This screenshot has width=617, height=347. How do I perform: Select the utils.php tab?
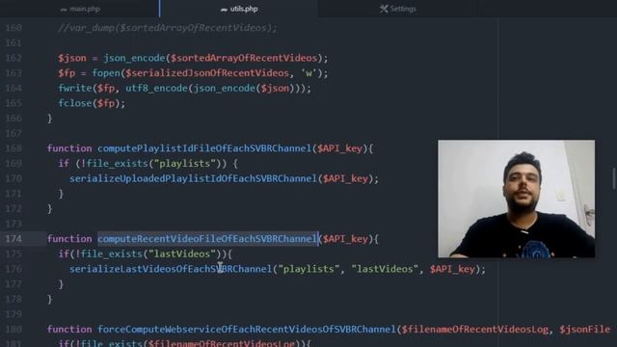tap(239, 9)
